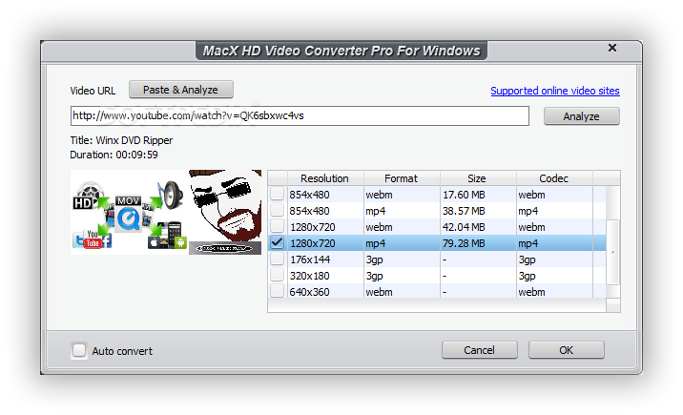
Task: Check the 320x180 3gp row checkbox
Action: [277, 275]
